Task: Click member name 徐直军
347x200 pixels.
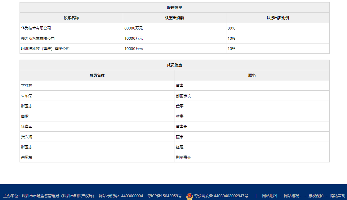Action: pos(27,127)
